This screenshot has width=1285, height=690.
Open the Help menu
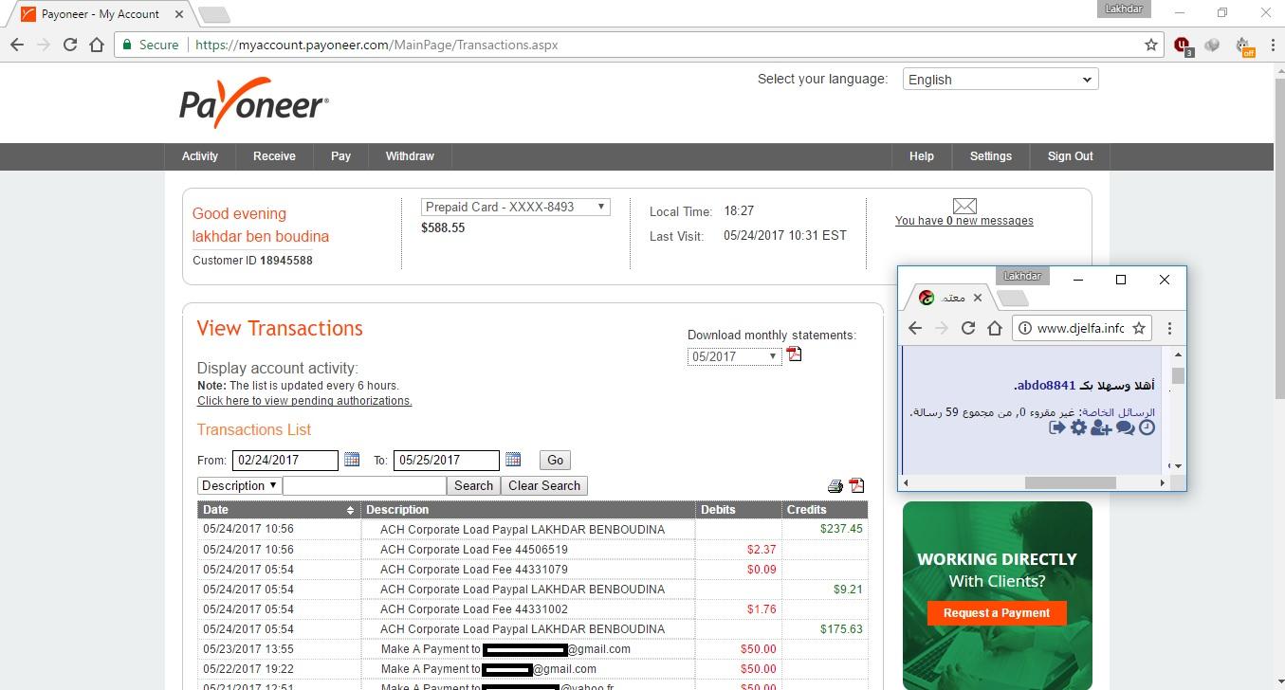922,156
